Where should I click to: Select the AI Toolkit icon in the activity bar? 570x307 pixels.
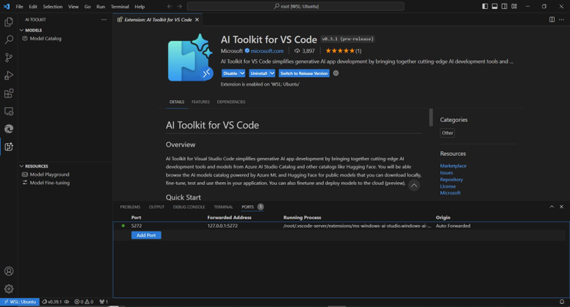click(8, 147)
